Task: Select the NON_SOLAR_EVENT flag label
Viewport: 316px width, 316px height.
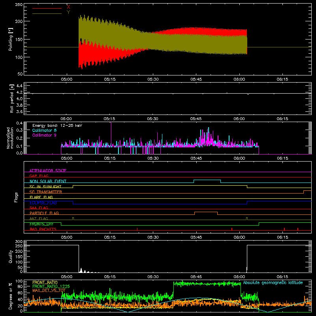Action: click(48, 181)
